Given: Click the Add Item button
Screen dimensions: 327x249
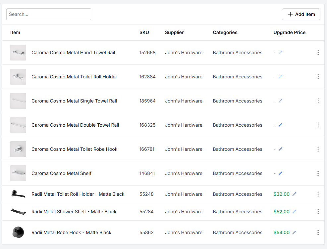Looking at the screenshot, I should pyautogui.click(x=301, y=14).
